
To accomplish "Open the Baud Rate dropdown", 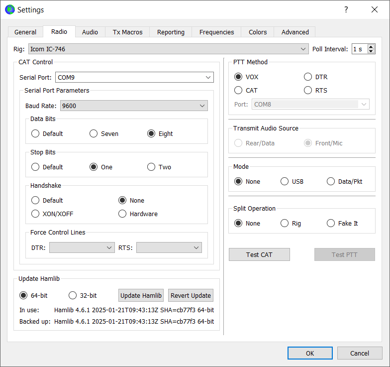I will 134,106.
